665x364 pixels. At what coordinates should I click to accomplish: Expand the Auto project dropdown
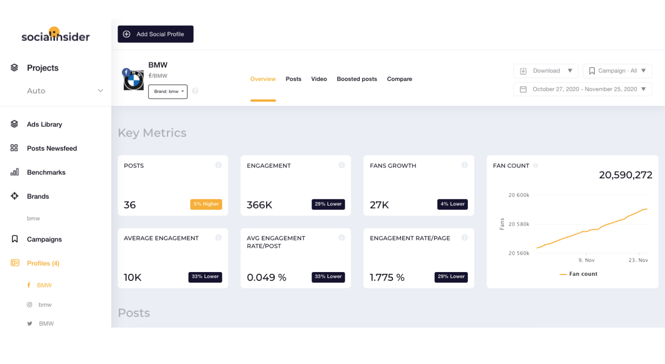[x=101, y=91]
